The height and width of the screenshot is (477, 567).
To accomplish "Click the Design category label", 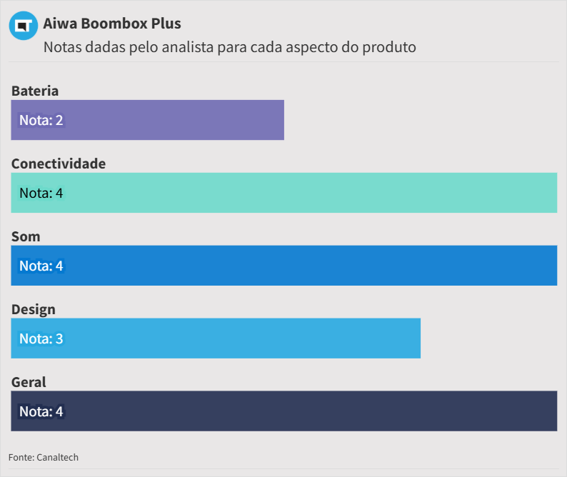I will click(x=34, y=309).
